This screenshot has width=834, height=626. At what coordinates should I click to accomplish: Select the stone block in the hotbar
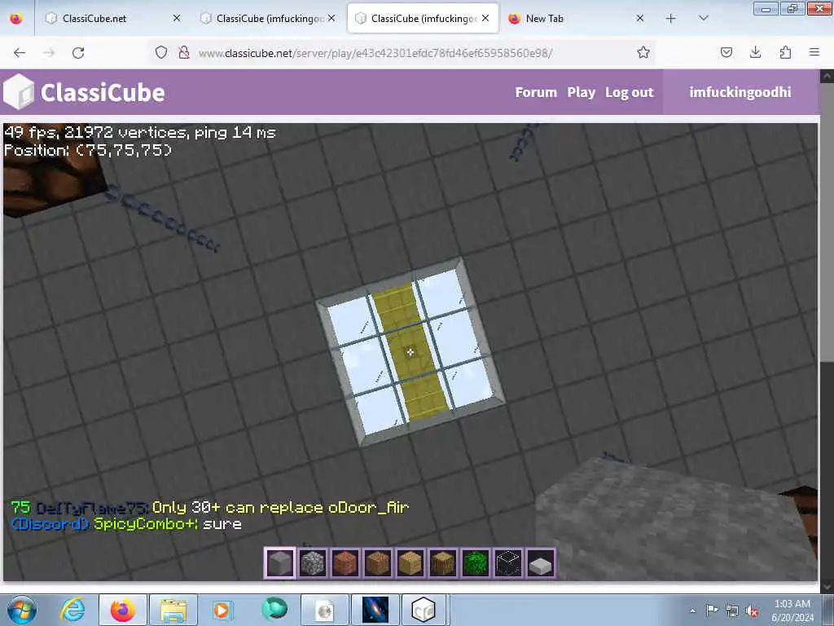[280, 562]
